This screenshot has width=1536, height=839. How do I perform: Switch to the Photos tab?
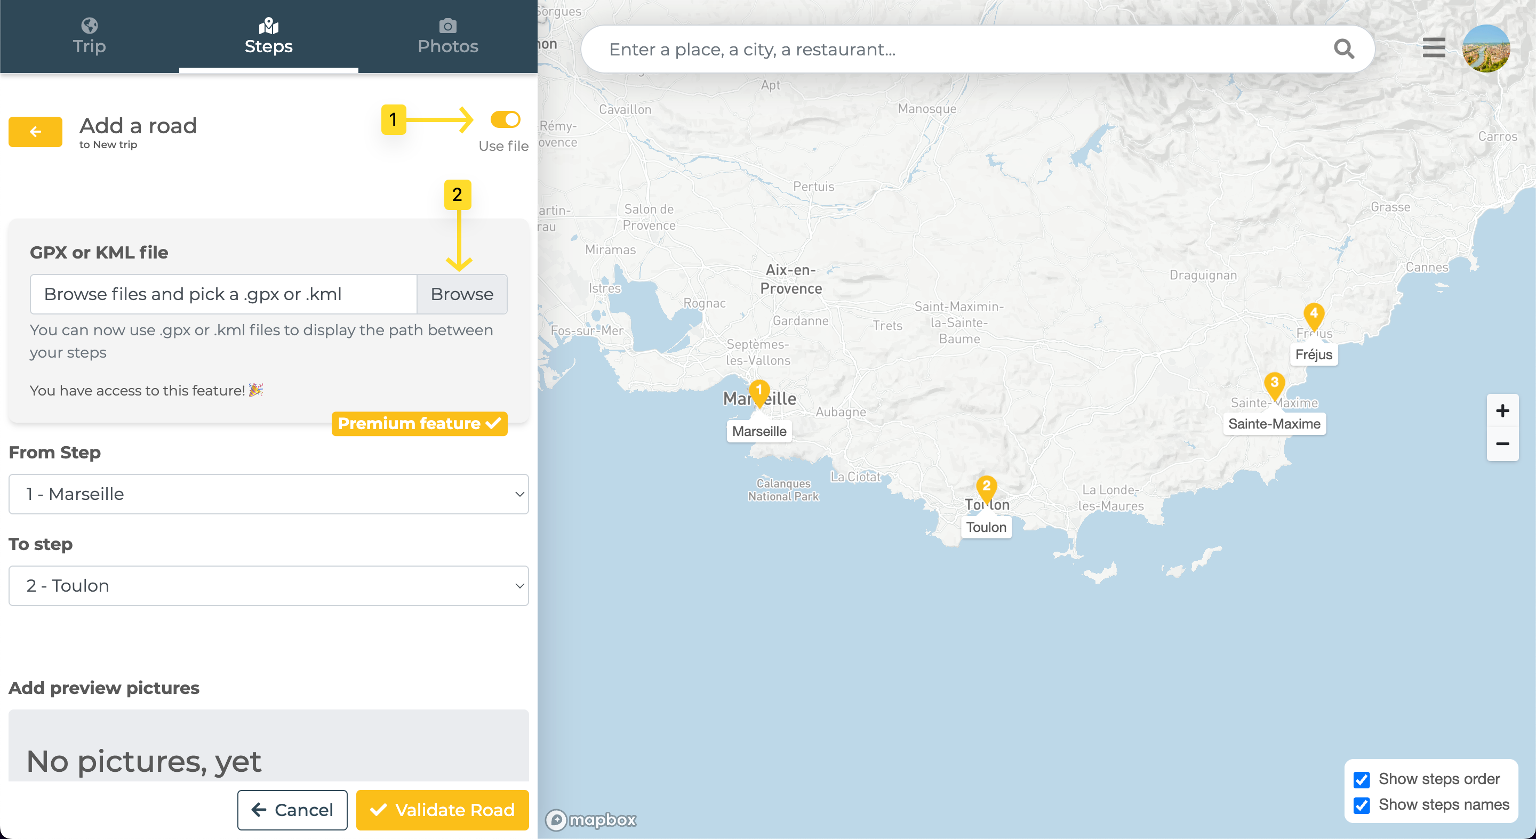(x=448, y=36)
